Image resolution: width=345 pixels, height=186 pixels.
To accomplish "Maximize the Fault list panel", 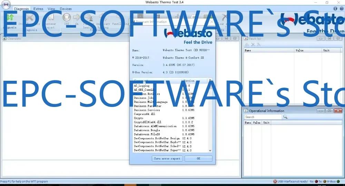I will (x=329, y=39).
